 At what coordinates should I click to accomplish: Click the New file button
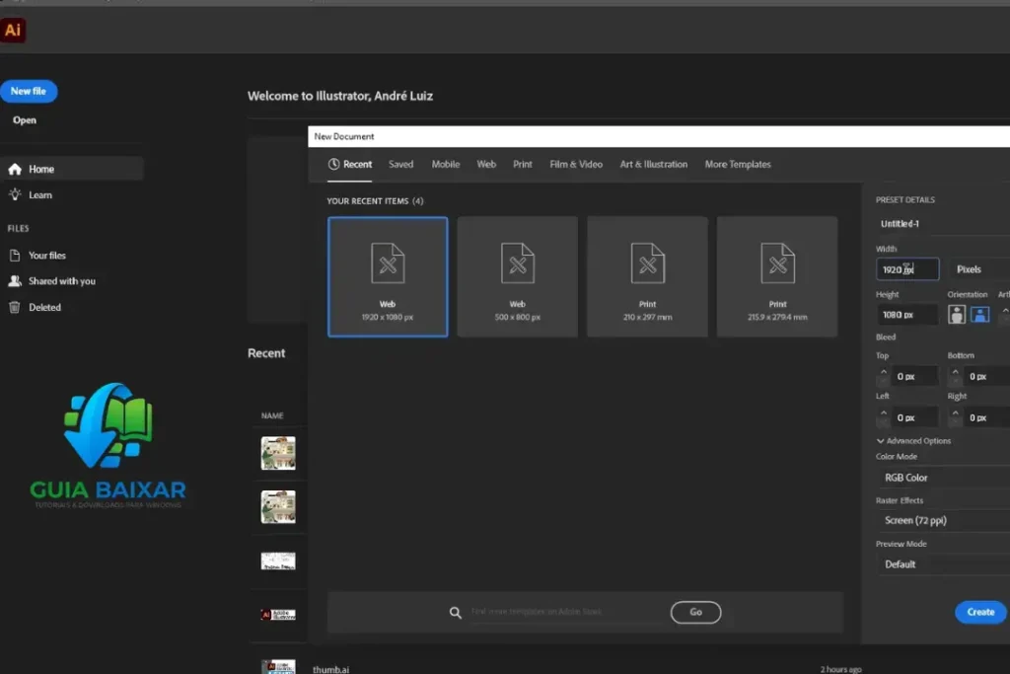[29, 91]
